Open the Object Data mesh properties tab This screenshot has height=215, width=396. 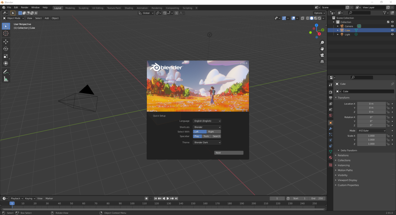[x=330, y=152]
